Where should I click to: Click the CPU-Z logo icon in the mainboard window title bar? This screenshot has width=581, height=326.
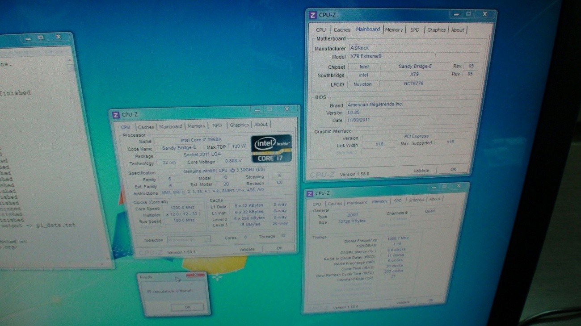pyautogui.click(x=313, y=15)
